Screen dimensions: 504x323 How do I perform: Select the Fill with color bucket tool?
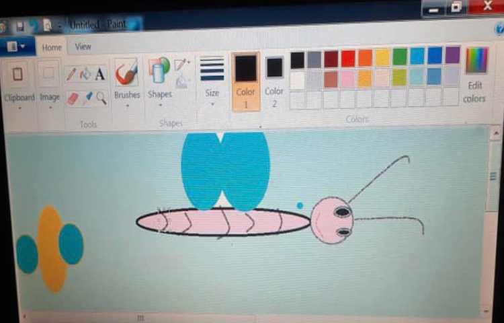85,74
